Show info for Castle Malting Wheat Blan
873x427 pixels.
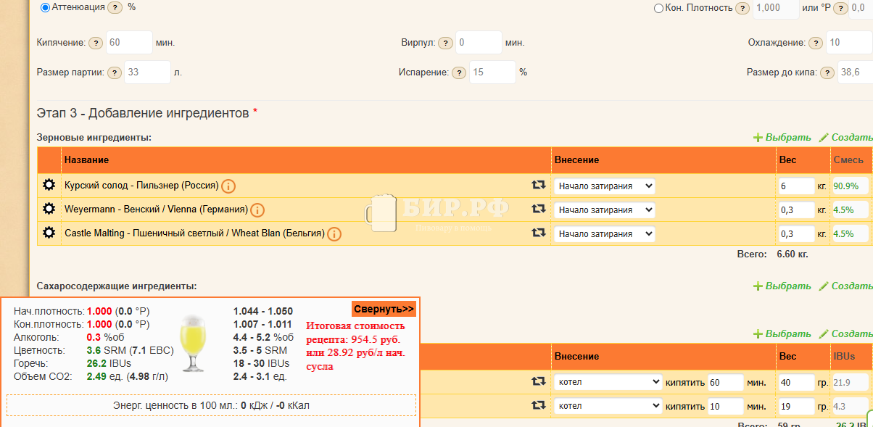[x=334, y=234]
